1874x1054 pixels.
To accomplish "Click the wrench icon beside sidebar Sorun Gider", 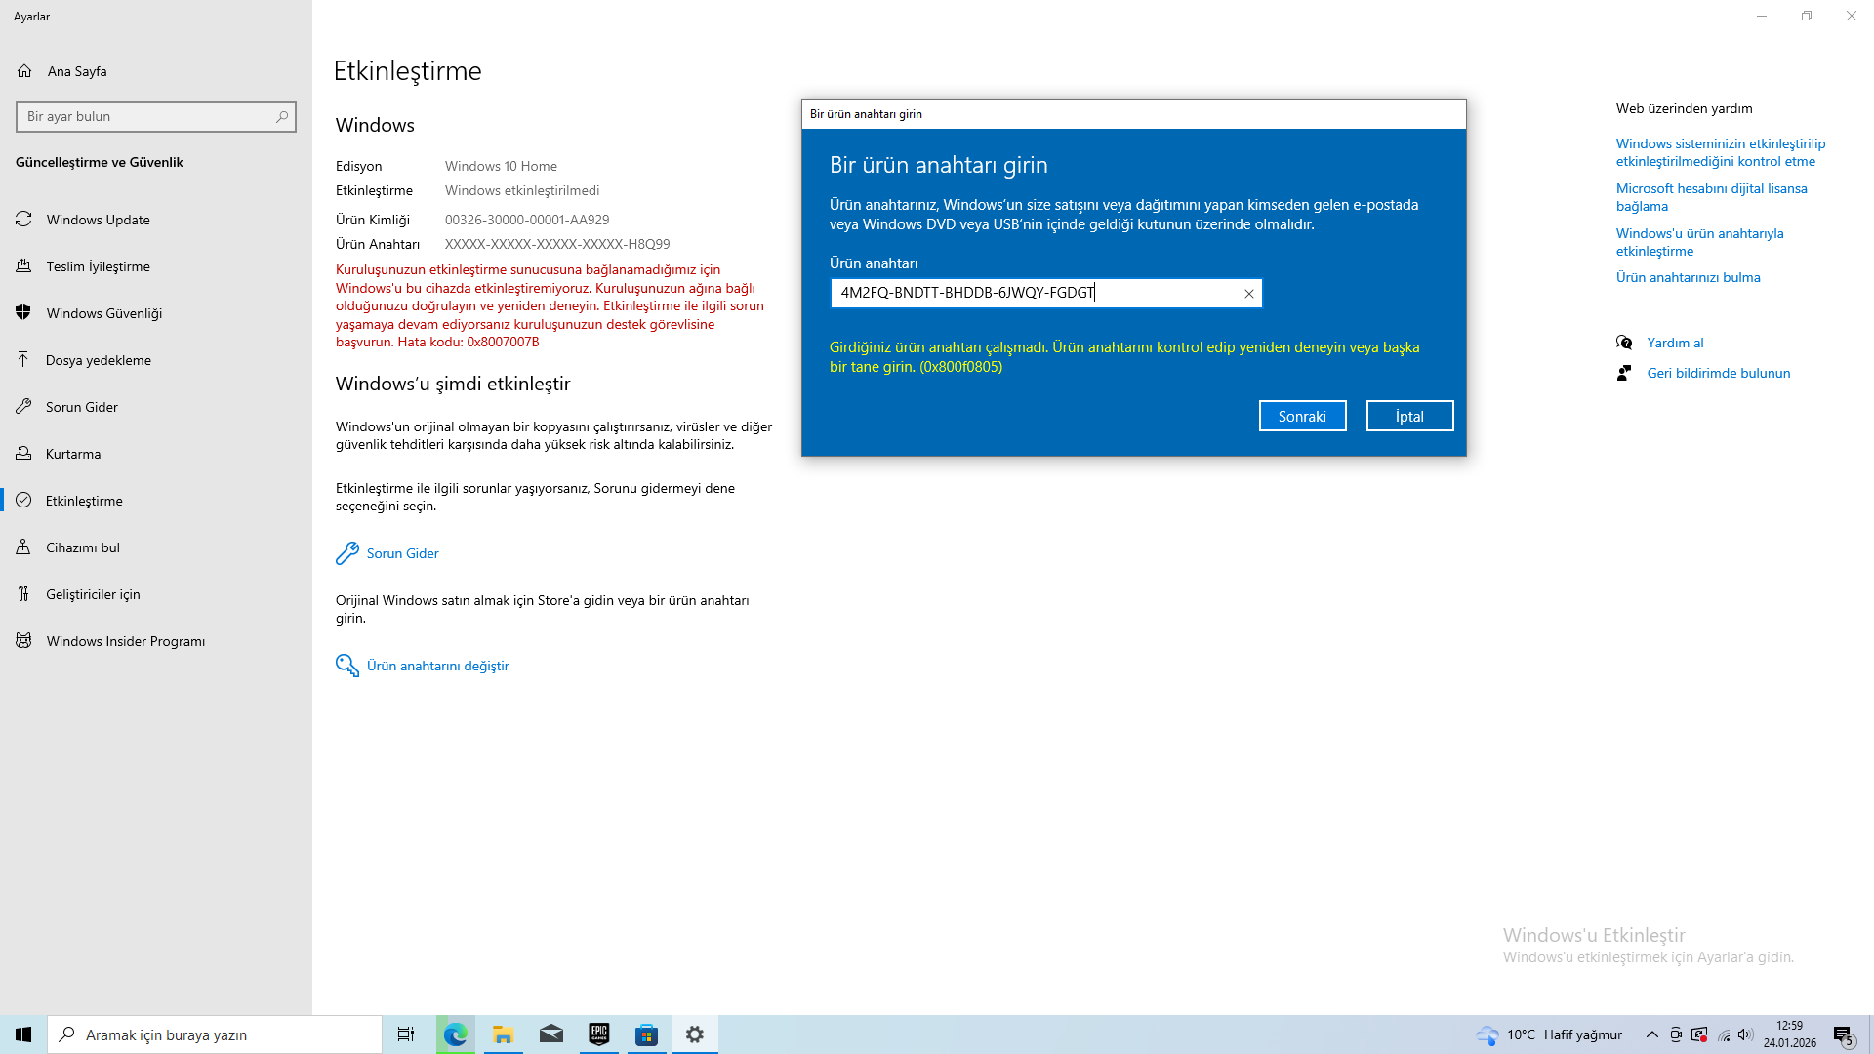I will (23, 407).
